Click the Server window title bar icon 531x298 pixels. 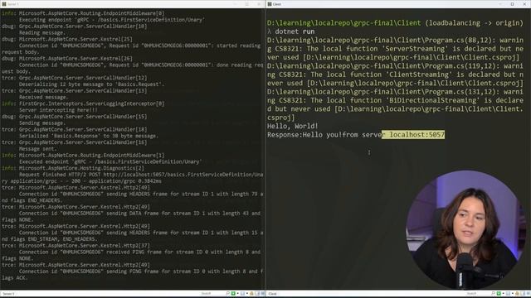click(4, 4)
